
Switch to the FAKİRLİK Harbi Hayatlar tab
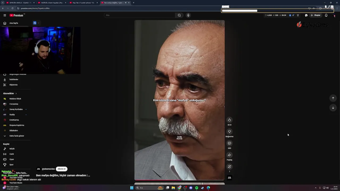[52, 3]
